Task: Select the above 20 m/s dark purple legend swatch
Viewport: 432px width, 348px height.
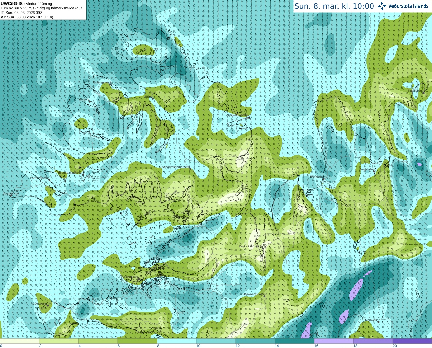Action: tap(412, 341)
